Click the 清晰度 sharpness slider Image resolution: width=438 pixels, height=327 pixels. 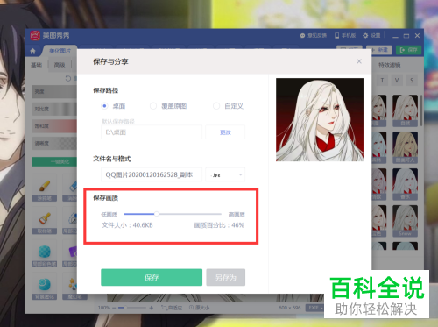click(x=54, y=144)
